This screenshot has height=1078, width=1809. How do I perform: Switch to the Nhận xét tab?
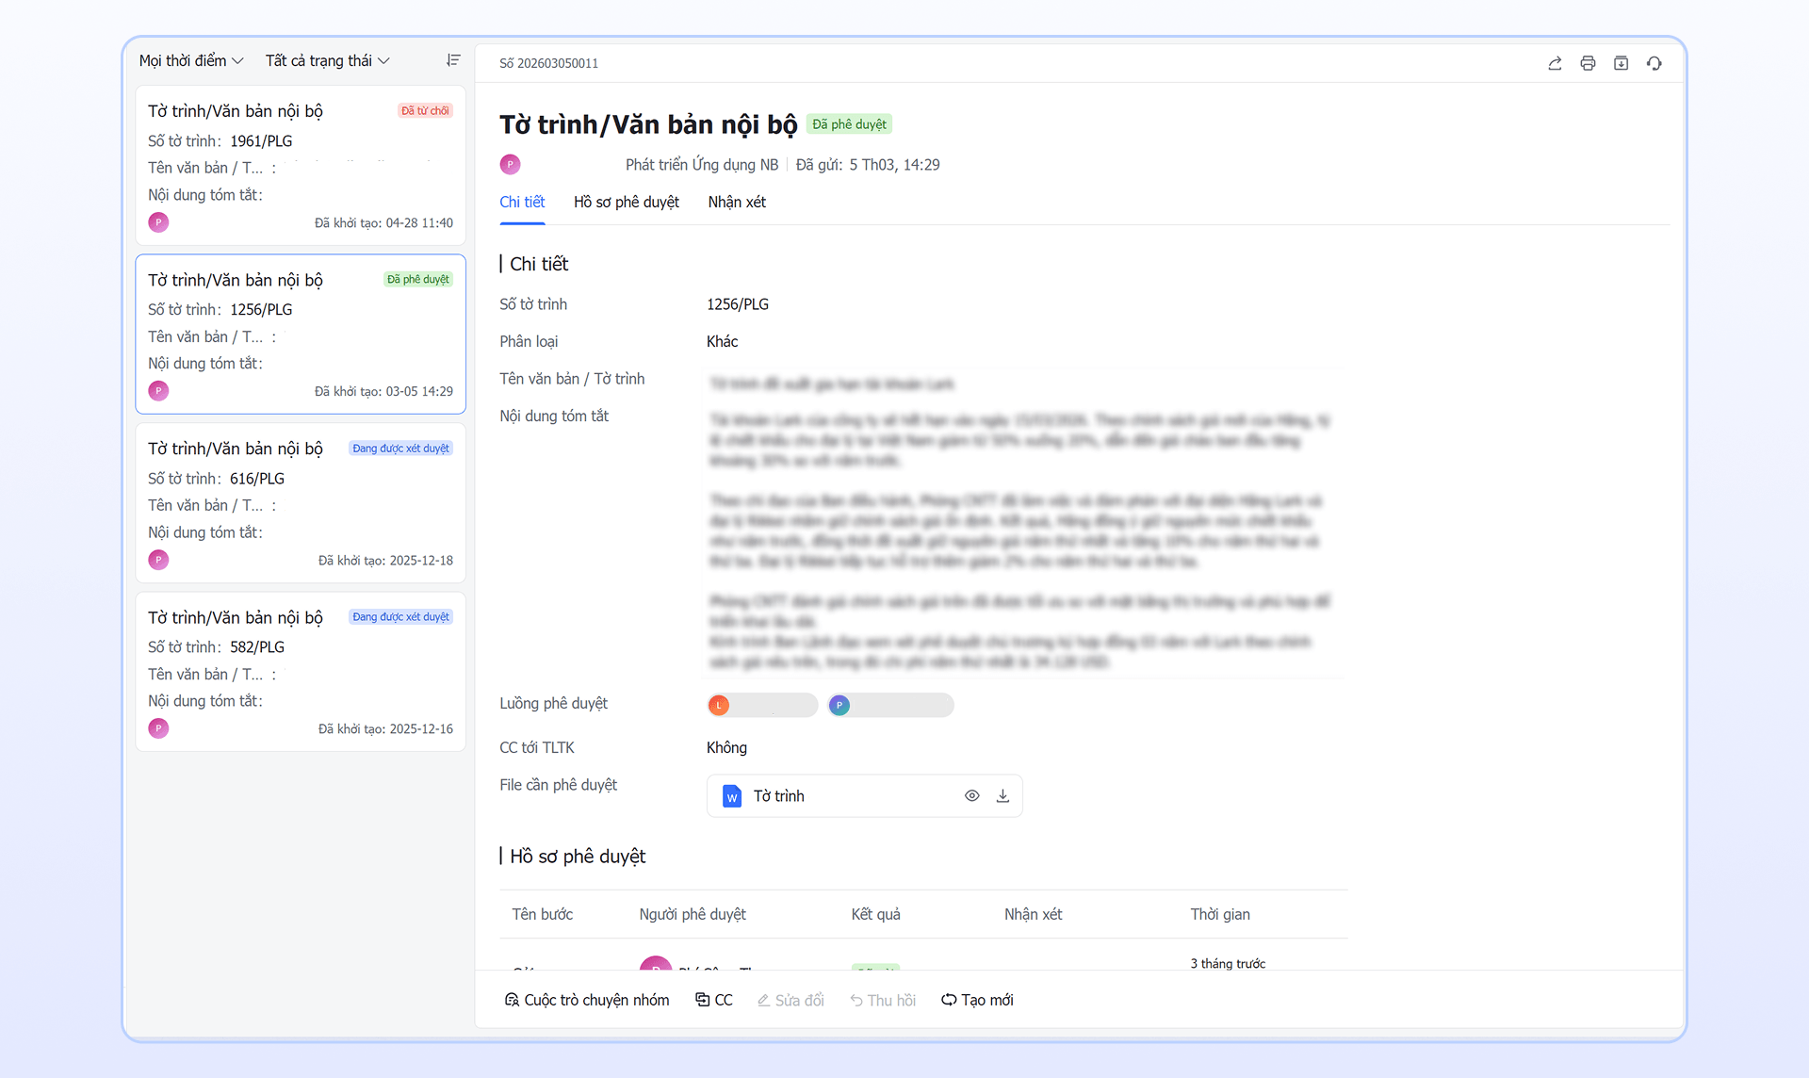point(737,202)
